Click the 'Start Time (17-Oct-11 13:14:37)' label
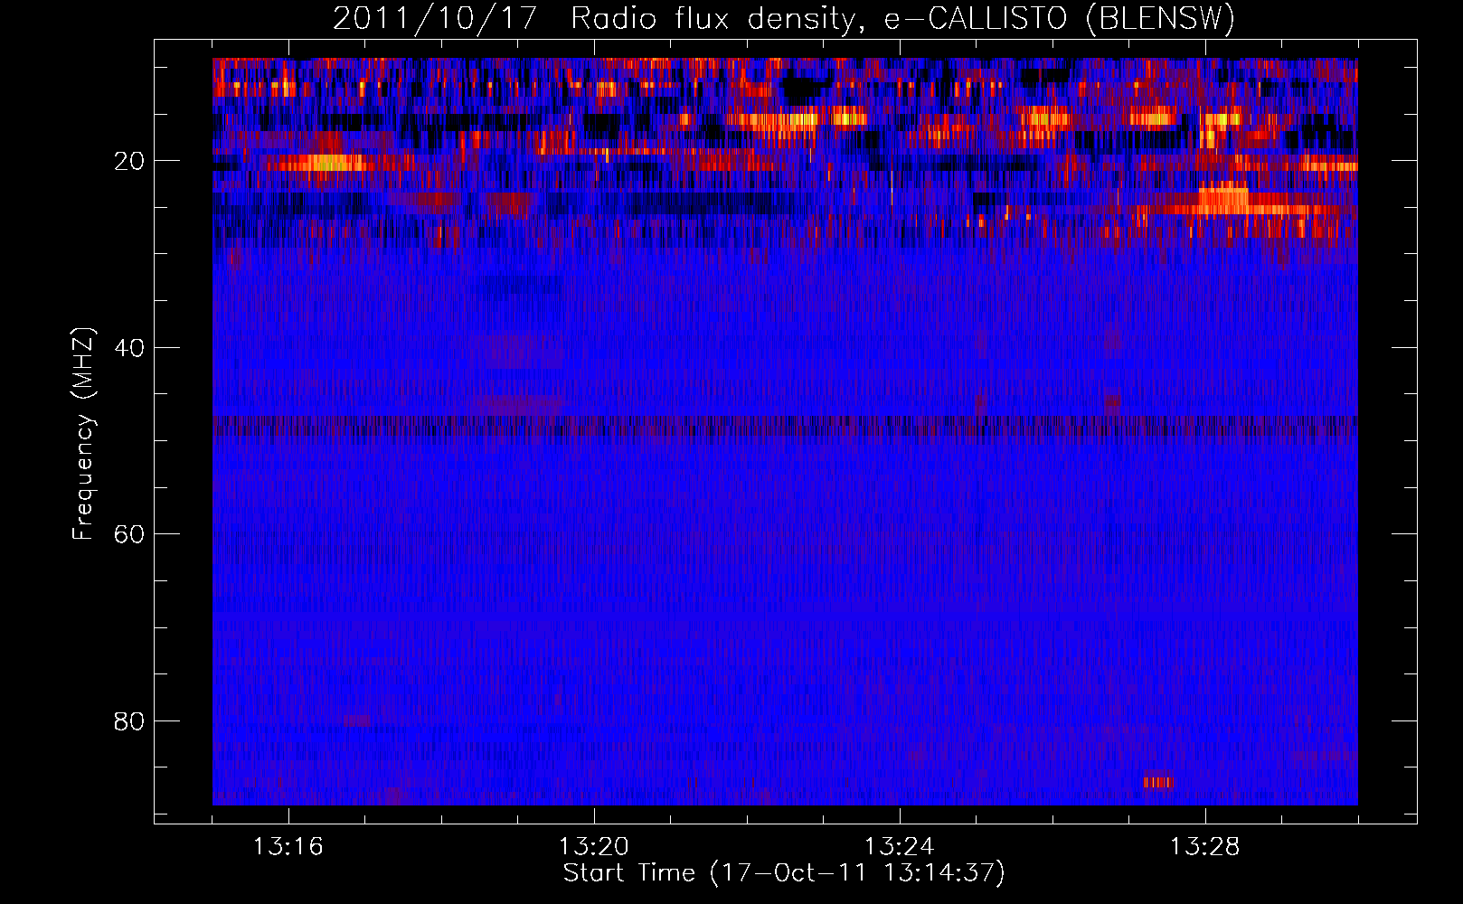Viewport: 1463px width, 904px height. coord(784,873)
